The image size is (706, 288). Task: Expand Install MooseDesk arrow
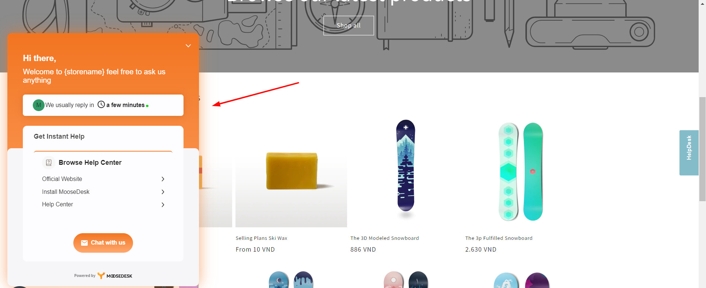tap(163, 192)
